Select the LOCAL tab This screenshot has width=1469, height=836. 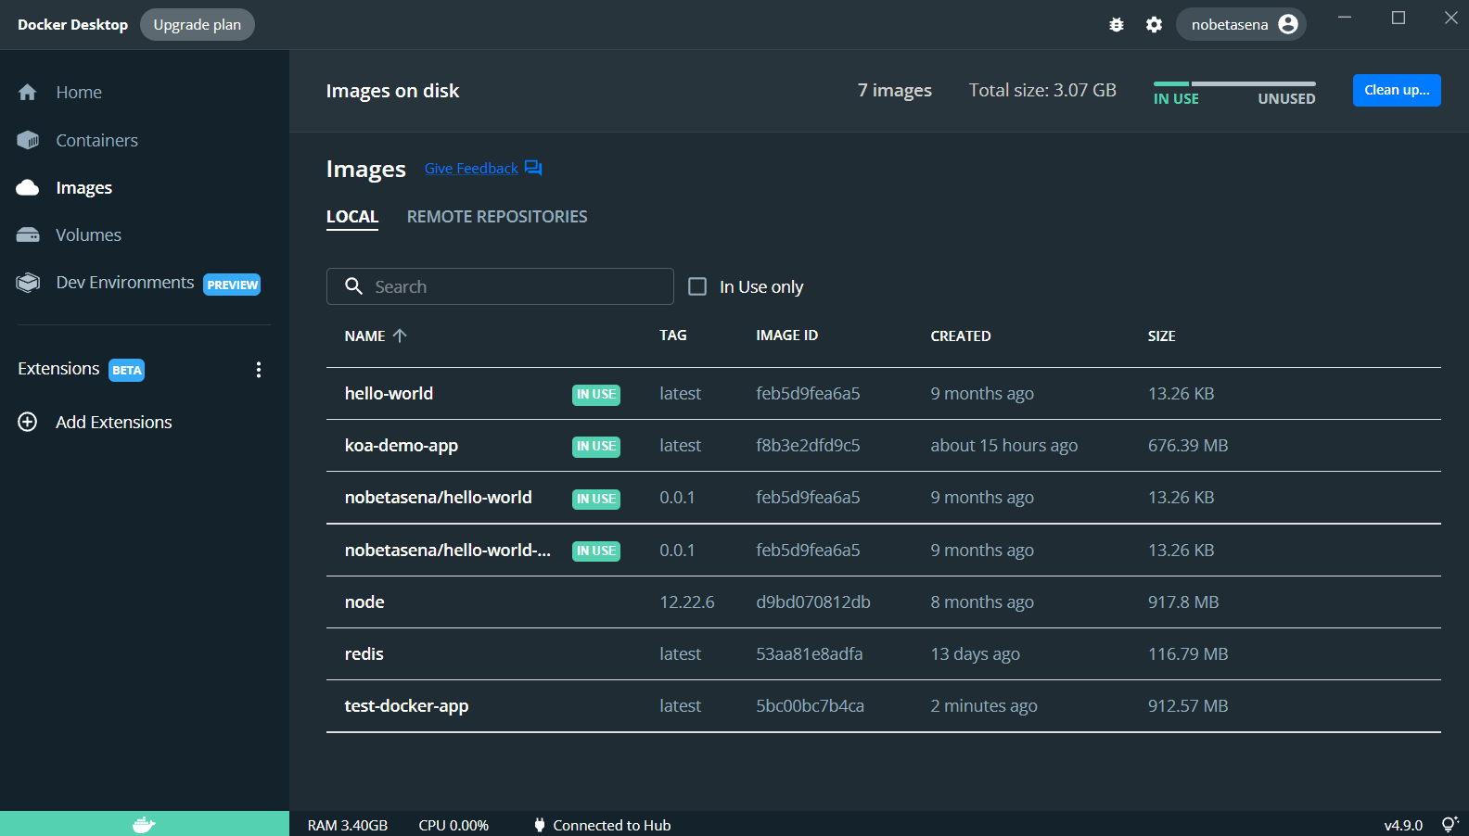tap(352, 217)
